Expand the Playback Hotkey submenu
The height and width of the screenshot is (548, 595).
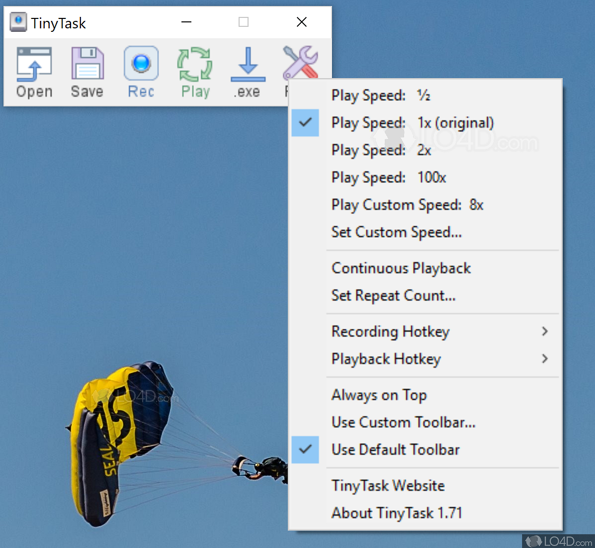[x=386, y=359]
